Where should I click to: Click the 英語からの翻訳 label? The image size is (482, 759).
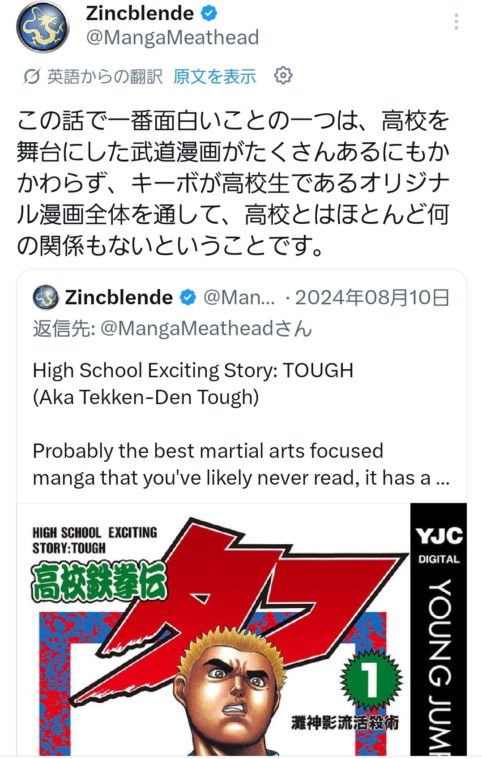click(x=105, y=77)
